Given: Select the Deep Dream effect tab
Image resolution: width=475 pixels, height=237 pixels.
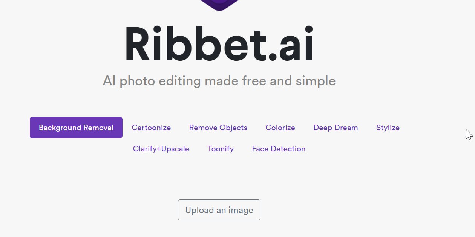Looking at the screenshot, I should (x=336, y=128).
